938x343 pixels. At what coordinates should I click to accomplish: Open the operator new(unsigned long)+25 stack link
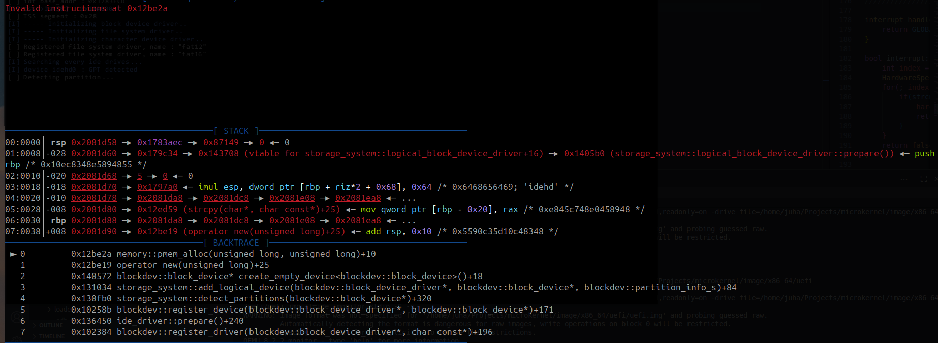click(x=241, y=232)
